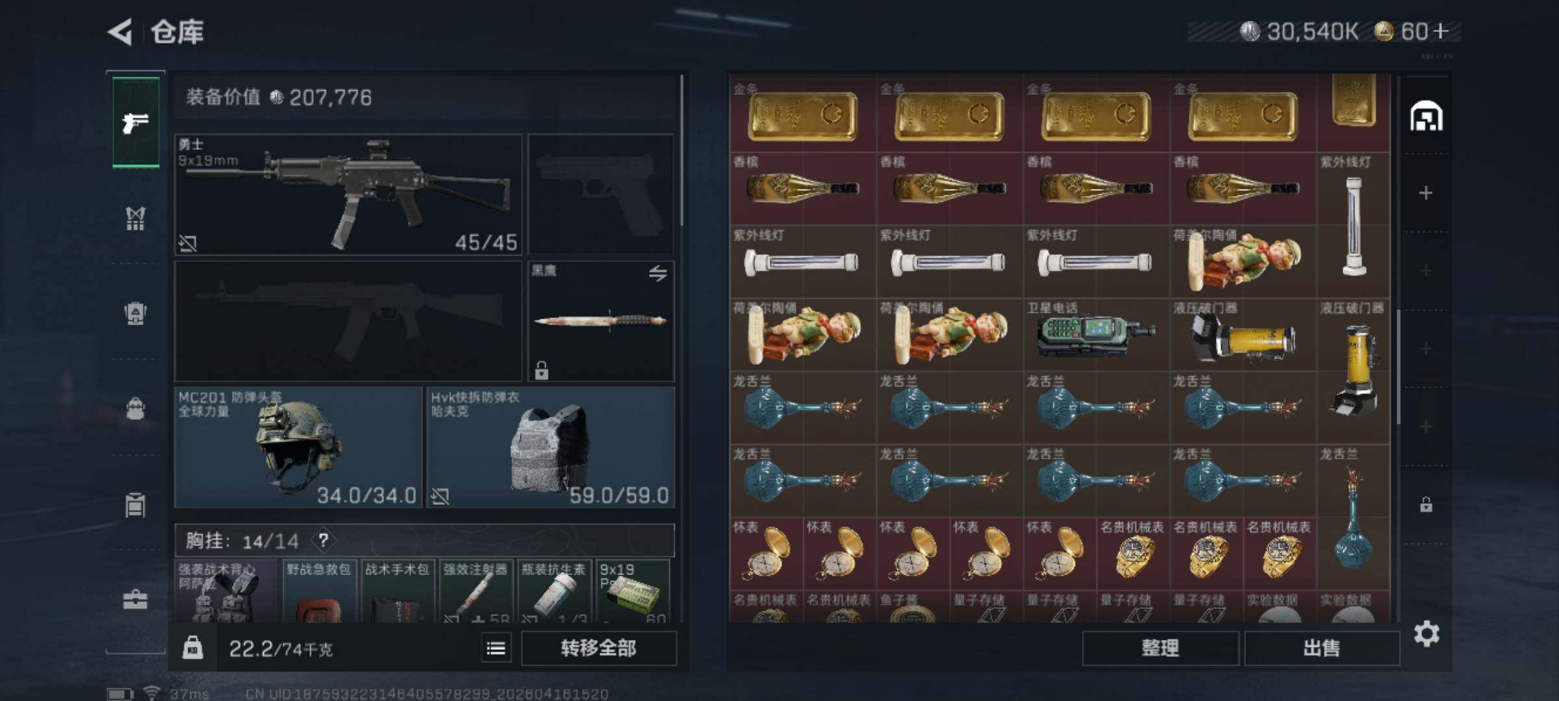Open the briefcase icon in left sidebar

(x=135, y=599)
